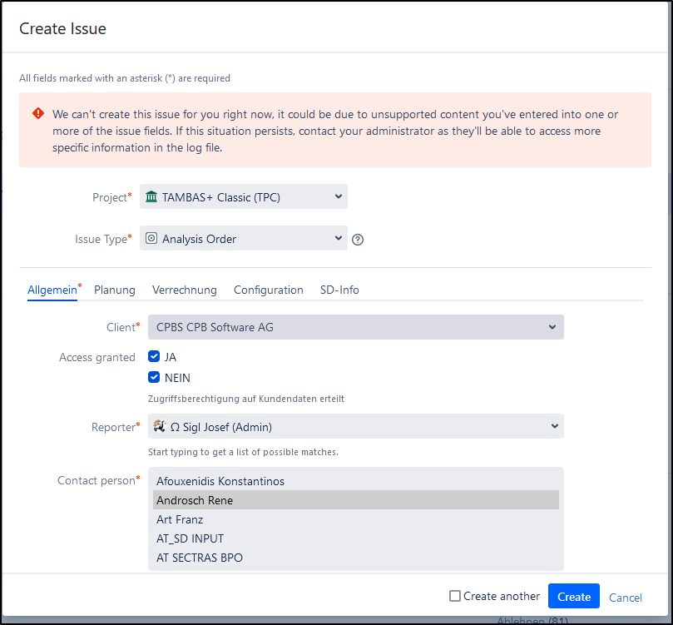673x625 pixels.
Task: Open the Client dropdown list
Action: tap(552, 327)
